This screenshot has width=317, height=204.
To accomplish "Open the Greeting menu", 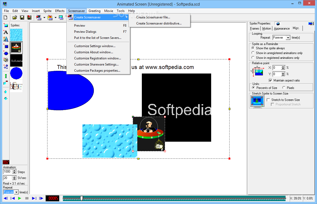I will point(94,11).
